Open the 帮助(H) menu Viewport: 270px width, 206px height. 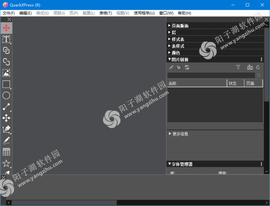click(x=184, y=13)
